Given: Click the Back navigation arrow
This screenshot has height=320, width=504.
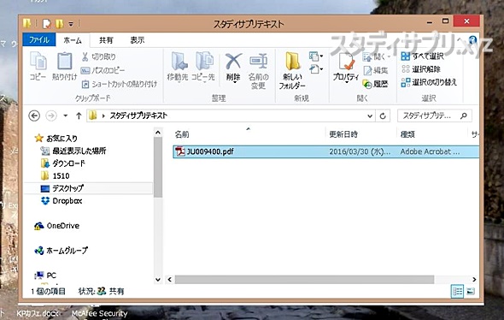Looking at the screenshot, I should pos(34,116).
